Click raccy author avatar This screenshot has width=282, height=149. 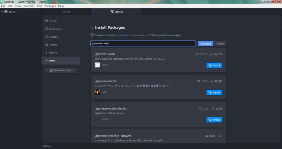coord(97,65)
